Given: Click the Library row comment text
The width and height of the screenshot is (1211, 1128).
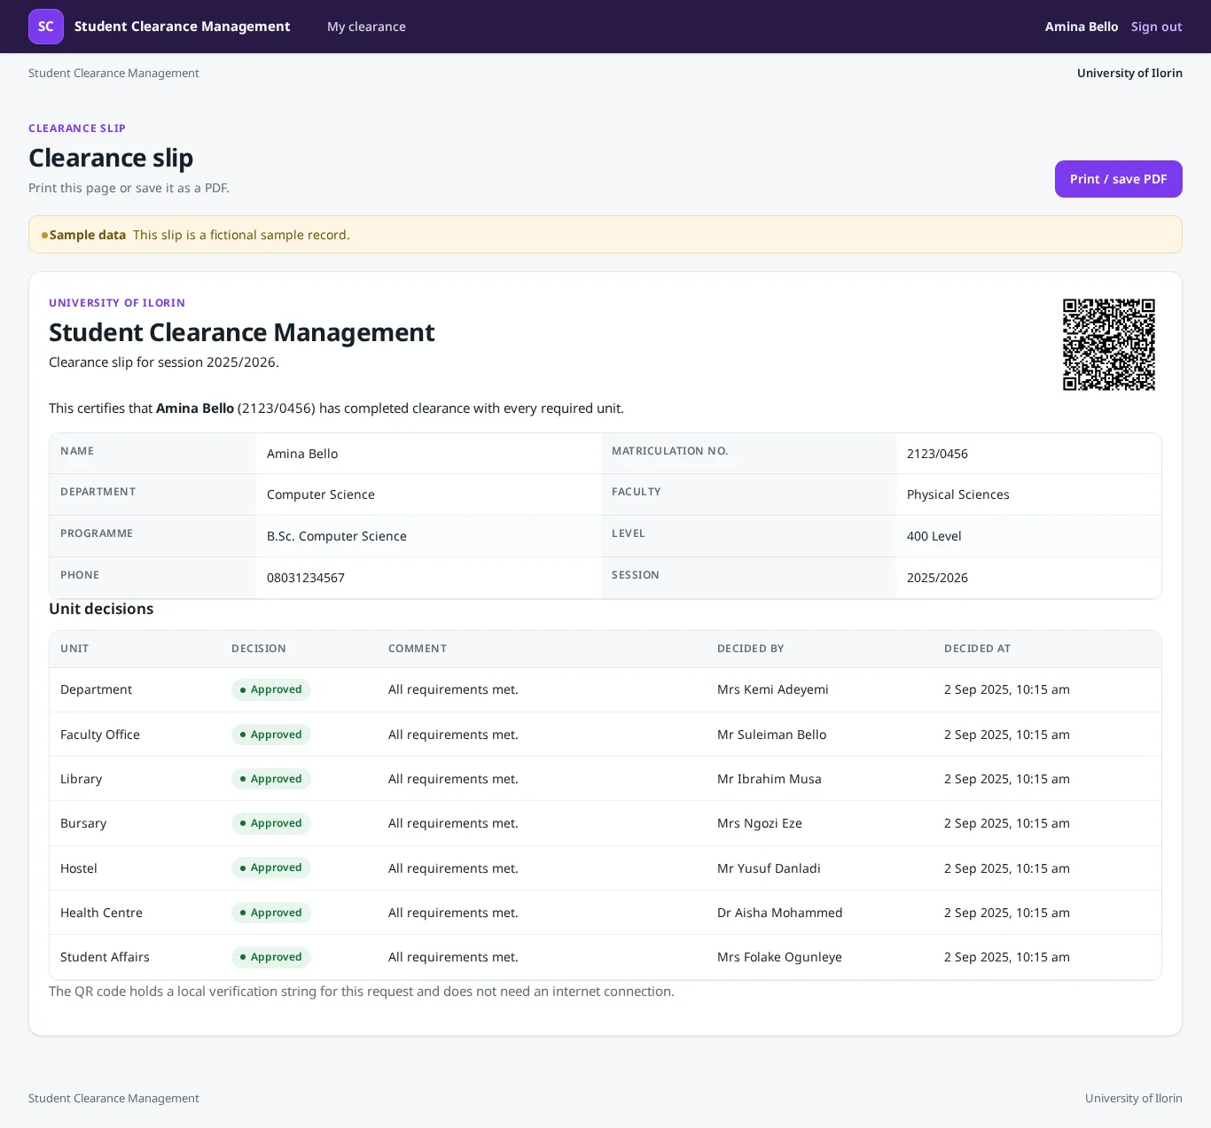Looking at the screenshot, I should tap(453, 779).
